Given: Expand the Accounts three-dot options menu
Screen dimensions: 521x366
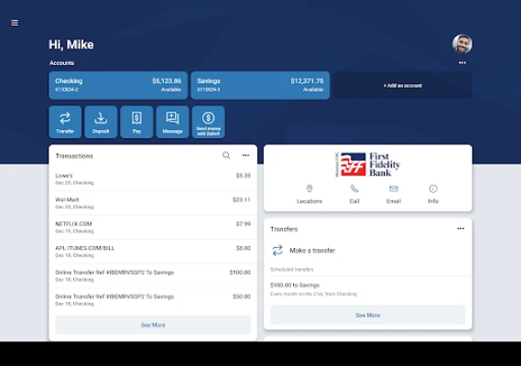Looking at the screenshot, I should (462, 63).
